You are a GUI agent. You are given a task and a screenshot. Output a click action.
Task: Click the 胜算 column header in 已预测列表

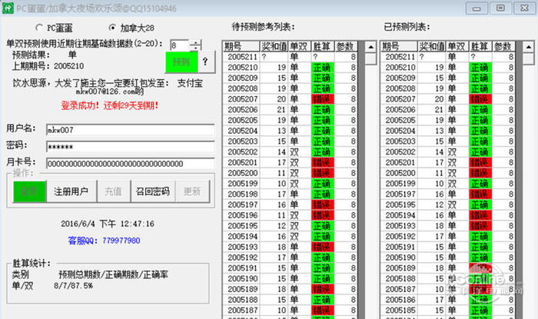tap(480, 46)
